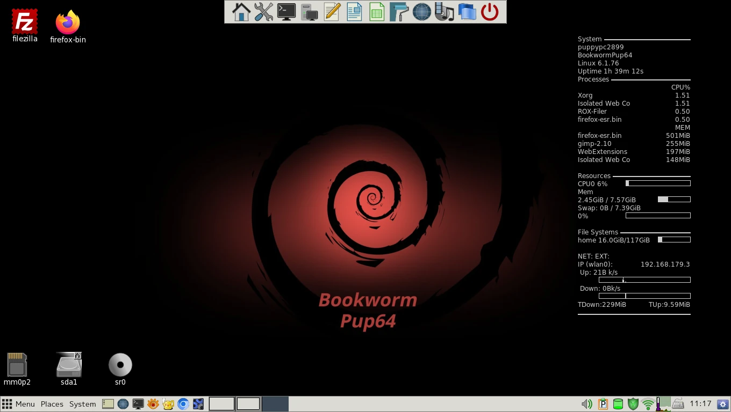Open the mm0p2 memory card drive

[17, 369]
